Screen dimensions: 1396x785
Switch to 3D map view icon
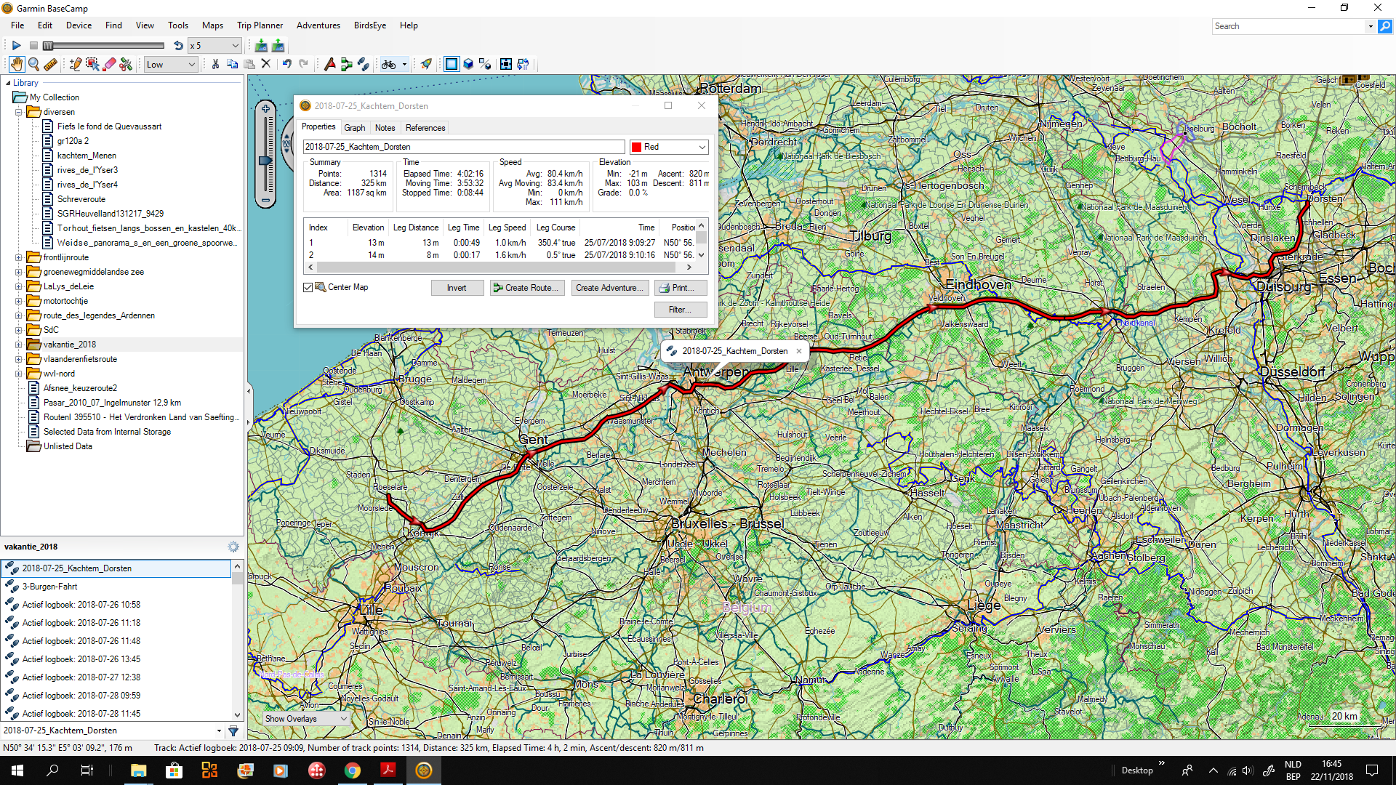(468, 64)
